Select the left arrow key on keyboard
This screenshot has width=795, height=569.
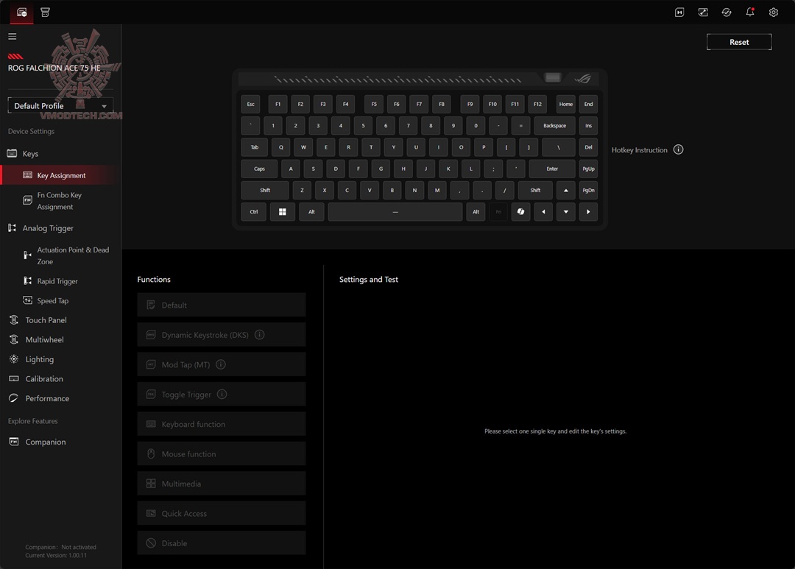[543, 212]
